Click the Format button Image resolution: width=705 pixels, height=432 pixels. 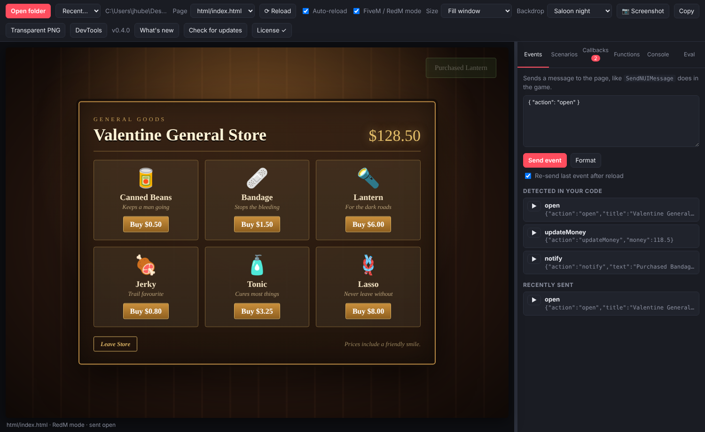[586, 160]
